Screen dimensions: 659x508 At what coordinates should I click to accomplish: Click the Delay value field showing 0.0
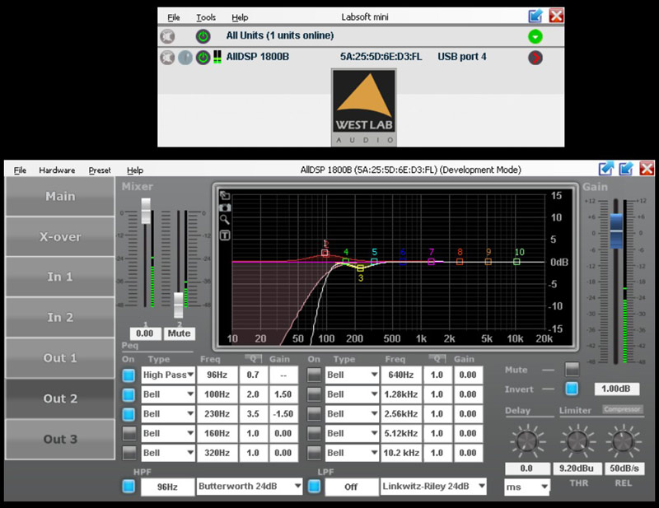pos(526,468)
